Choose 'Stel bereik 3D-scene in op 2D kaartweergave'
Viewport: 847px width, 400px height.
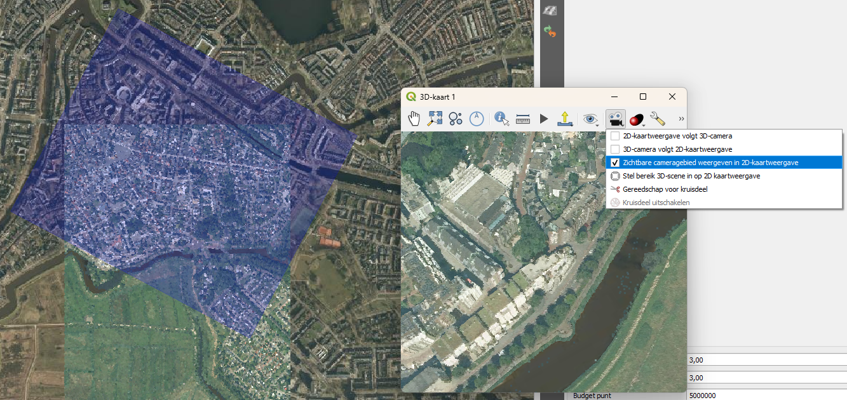pyautogui.click(x=691, y=176)
